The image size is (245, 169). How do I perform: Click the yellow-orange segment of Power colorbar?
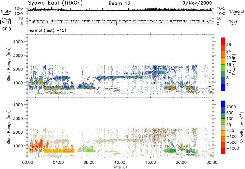[x=223, y=61]
